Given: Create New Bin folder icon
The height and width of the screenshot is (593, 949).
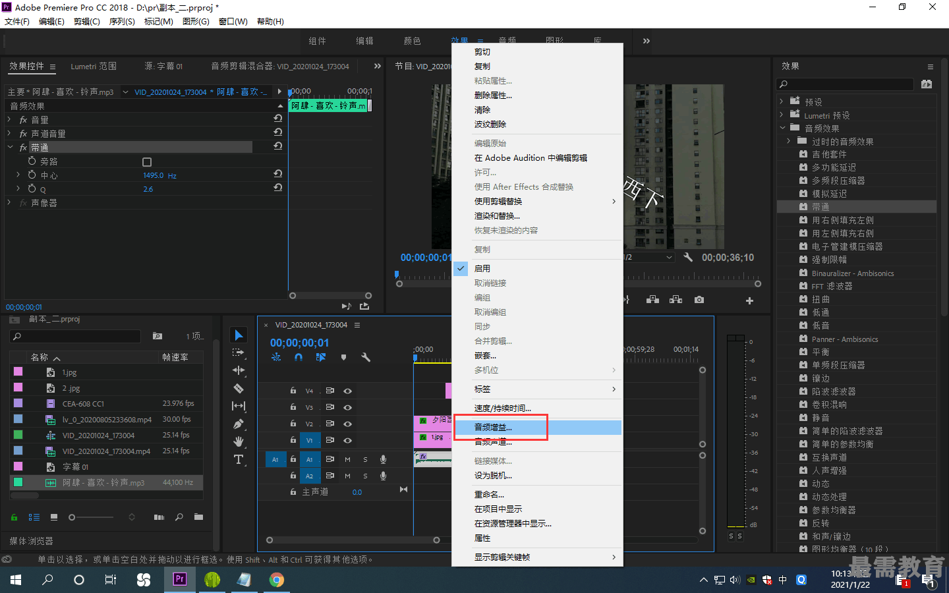Looking at the screenshot, I should (x=198, y=517).
